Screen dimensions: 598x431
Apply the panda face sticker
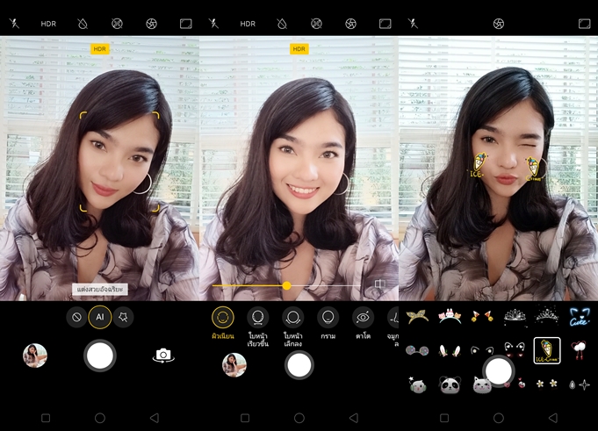coord(450,384)
